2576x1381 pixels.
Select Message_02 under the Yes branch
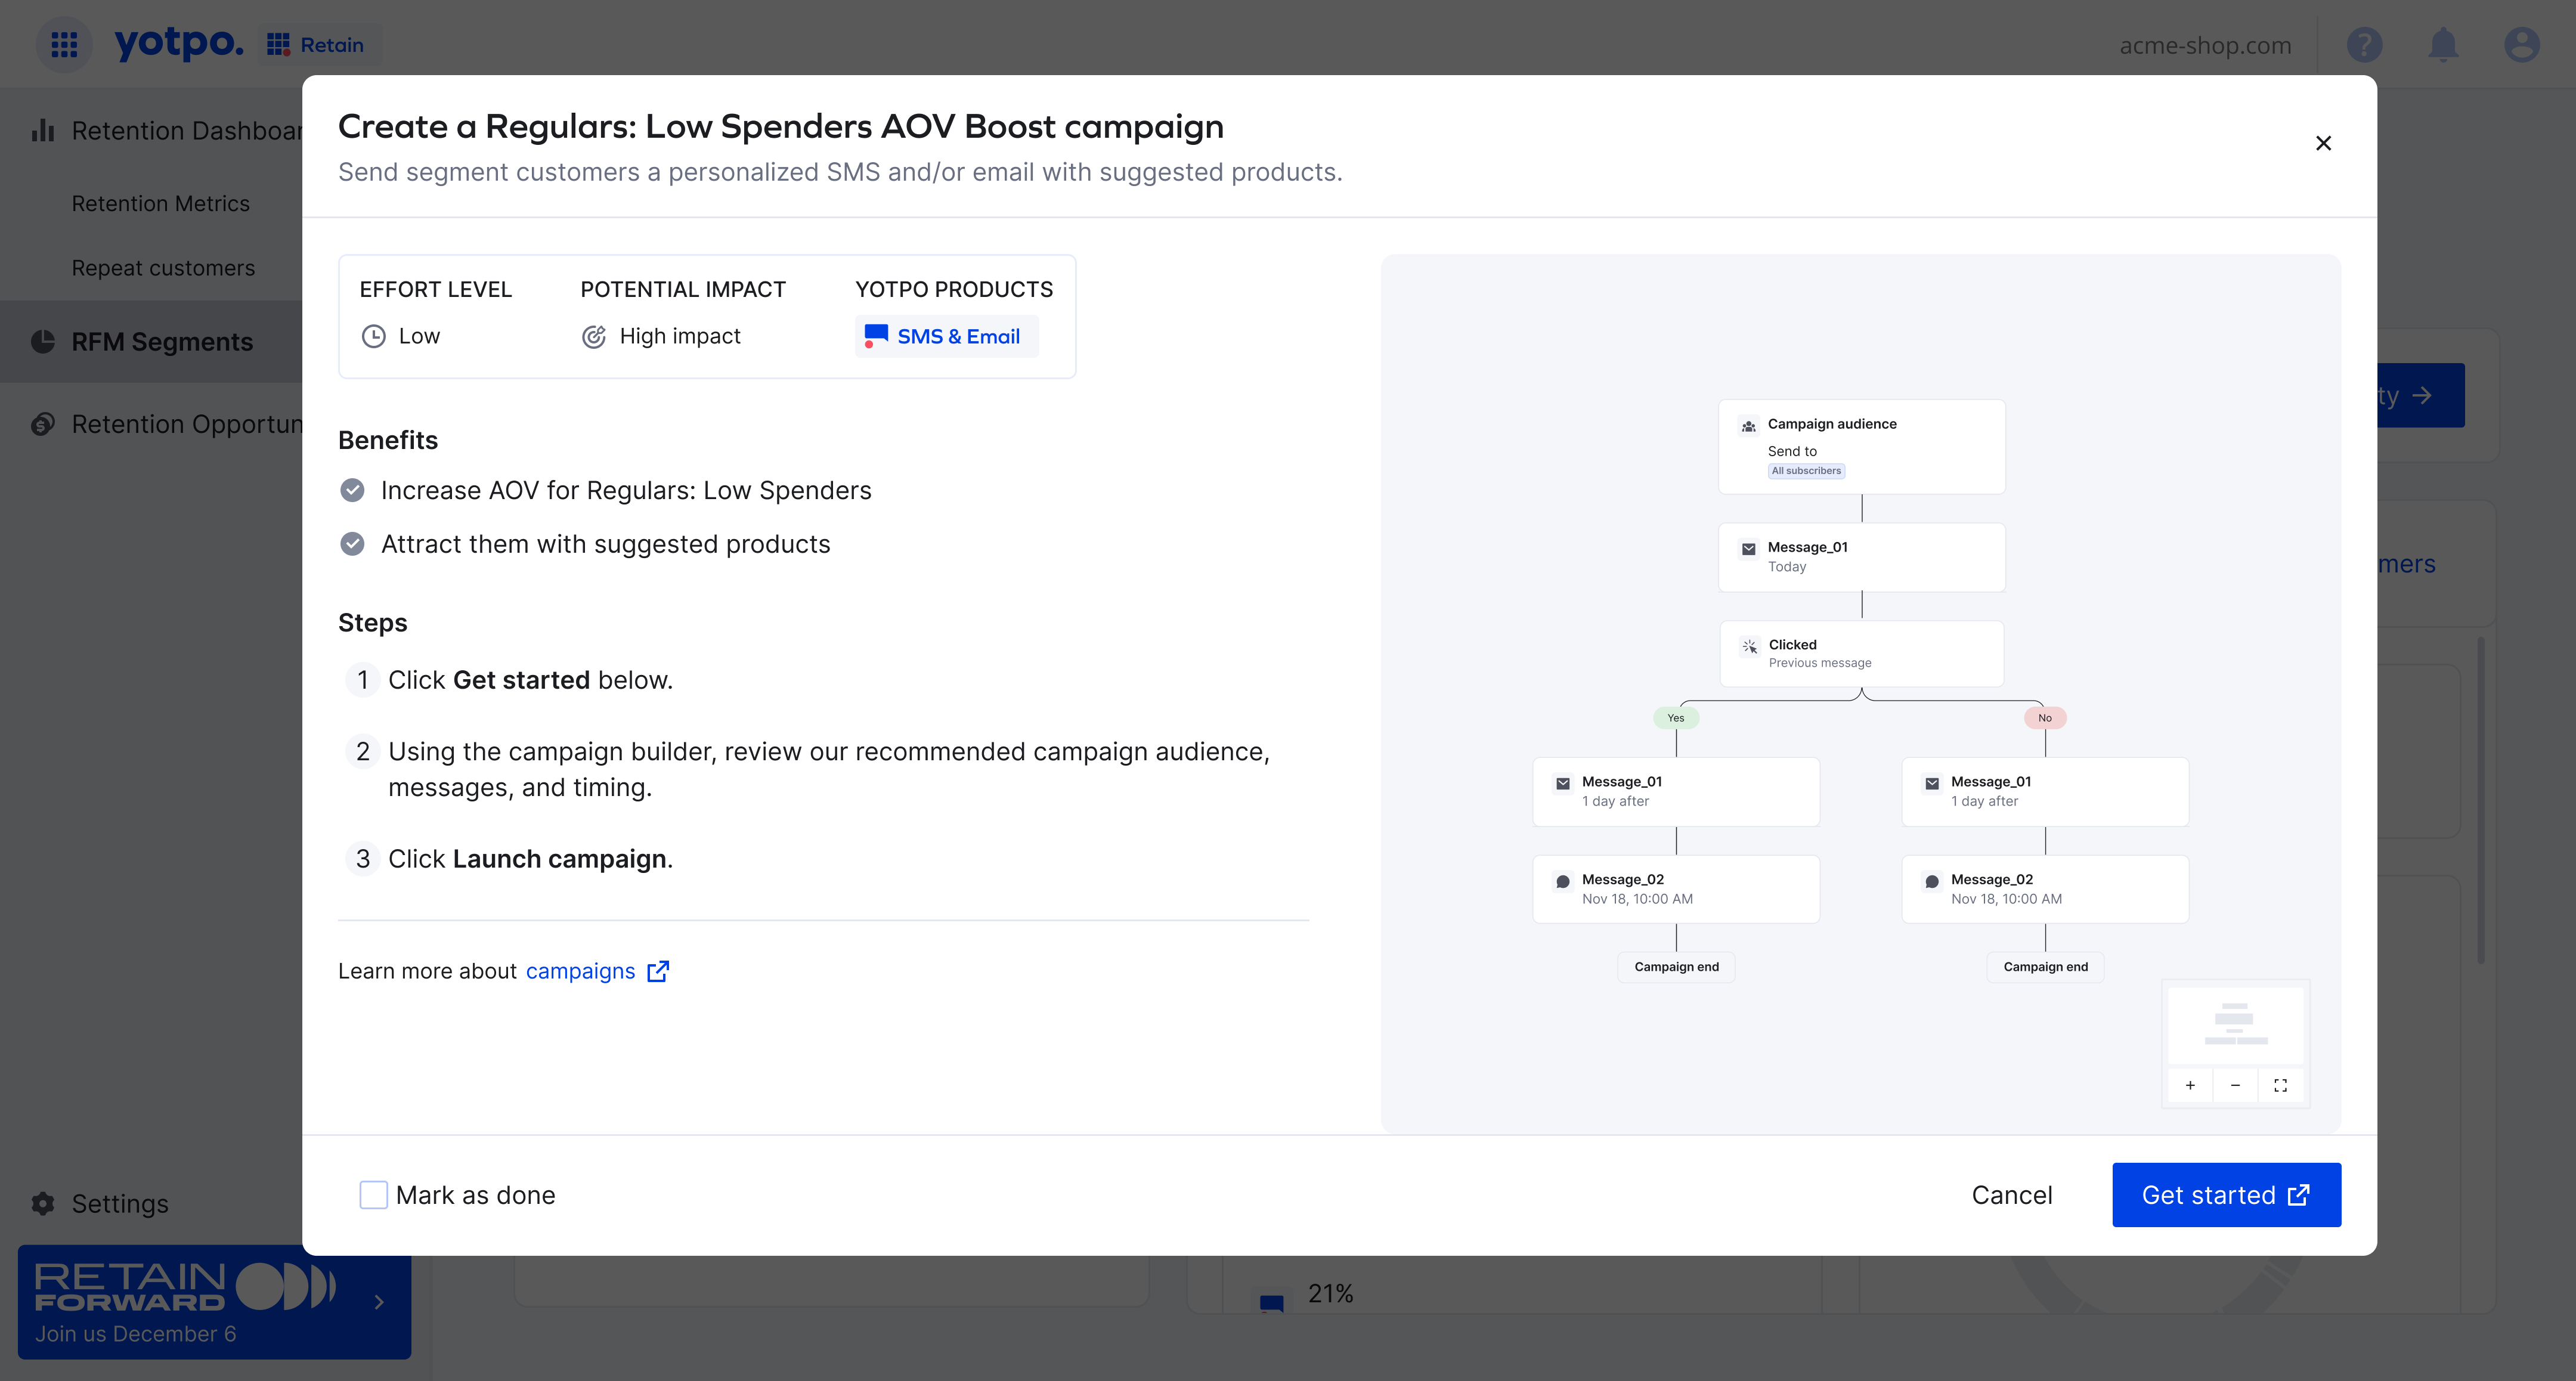1676,889
